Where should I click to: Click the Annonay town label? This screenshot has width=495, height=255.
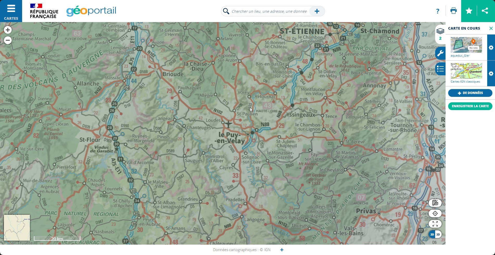[375, 86]
